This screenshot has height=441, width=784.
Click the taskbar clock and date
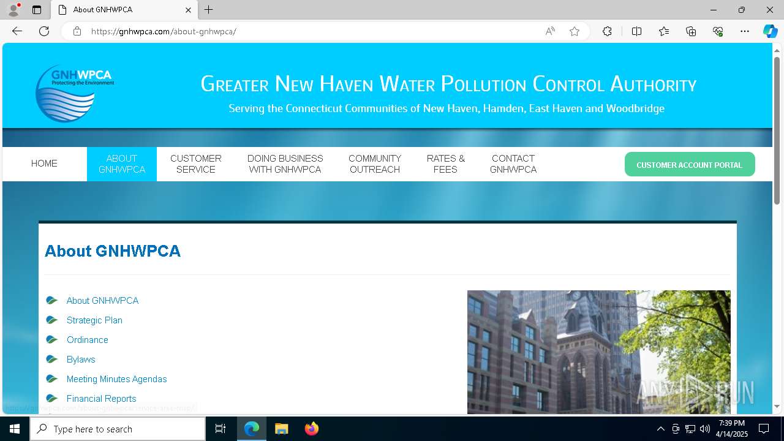point(732,429)
